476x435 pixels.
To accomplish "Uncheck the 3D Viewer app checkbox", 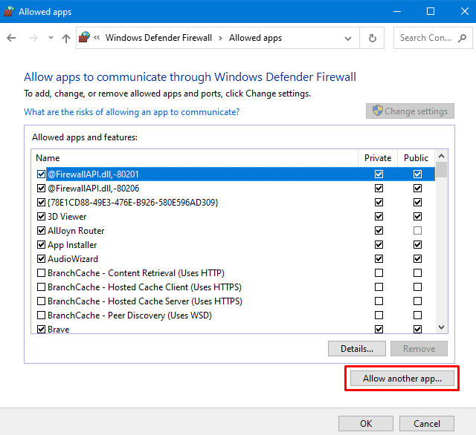I will tap(41, 217).
